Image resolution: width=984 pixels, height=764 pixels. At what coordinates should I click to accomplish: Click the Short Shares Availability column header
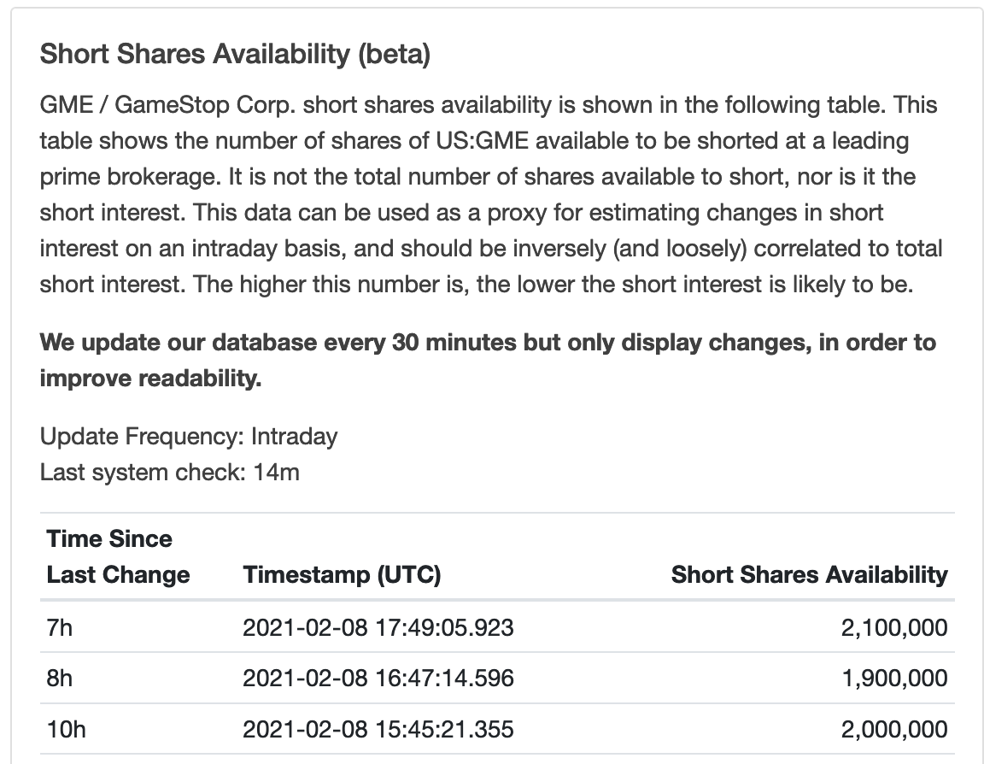810,575
